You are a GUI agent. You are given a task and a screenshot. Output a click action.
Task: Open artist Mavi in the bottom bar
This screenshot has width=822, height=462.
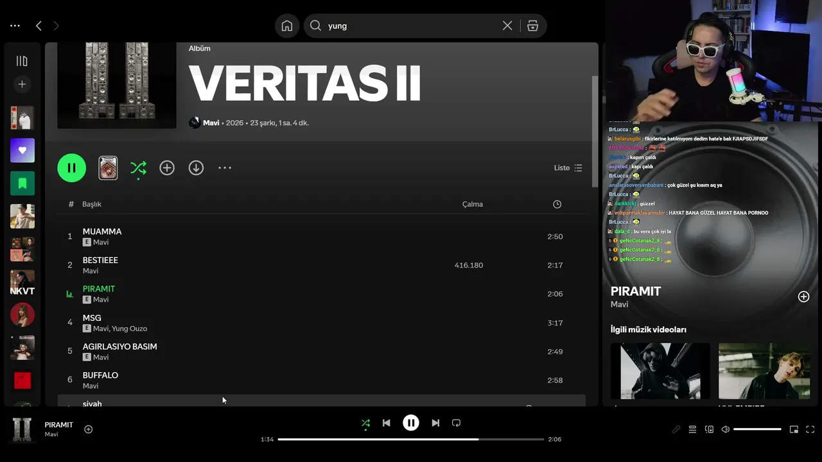51,434
